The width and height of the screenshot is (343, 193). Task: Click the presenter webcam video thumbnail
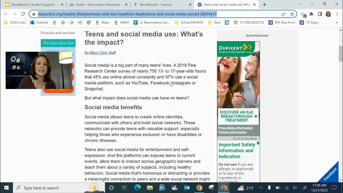[39, 70]
